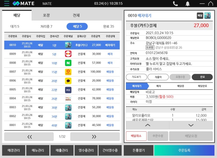Open 간이영수증 from bottom bar

click(110, 150)
